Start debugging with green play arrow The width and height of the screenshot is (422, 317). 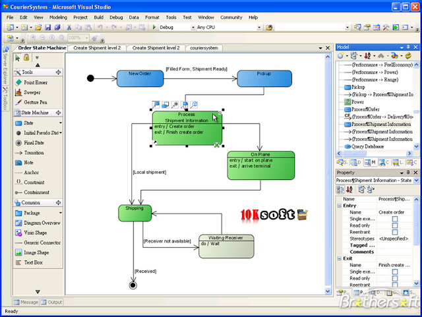click(x=154, y=27)
